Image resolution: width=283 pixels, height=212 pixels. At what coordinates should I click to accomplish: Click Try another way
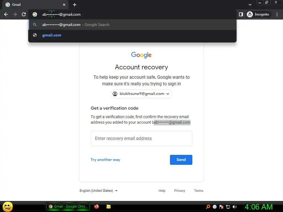coord(105,160)
